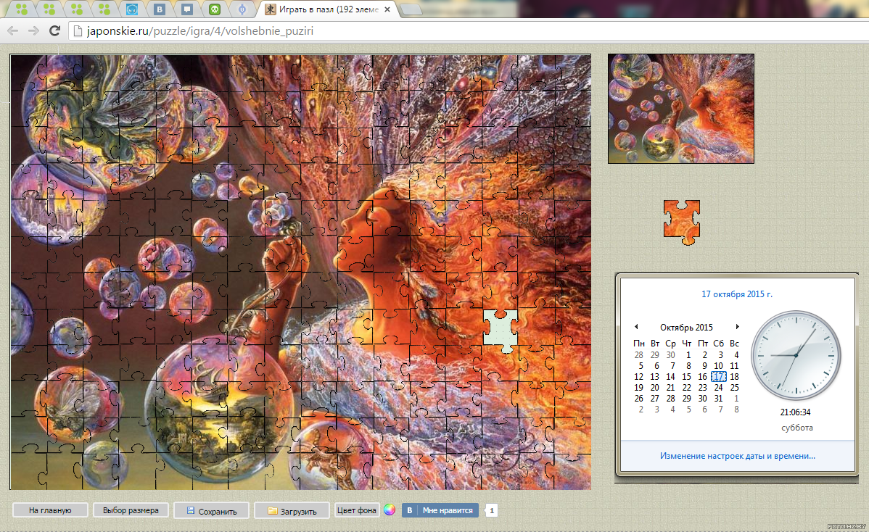Click the VK logo on the like button
The height and width of the screenshot is (532, 869).
pyautogui.click(x=410, y=510)
